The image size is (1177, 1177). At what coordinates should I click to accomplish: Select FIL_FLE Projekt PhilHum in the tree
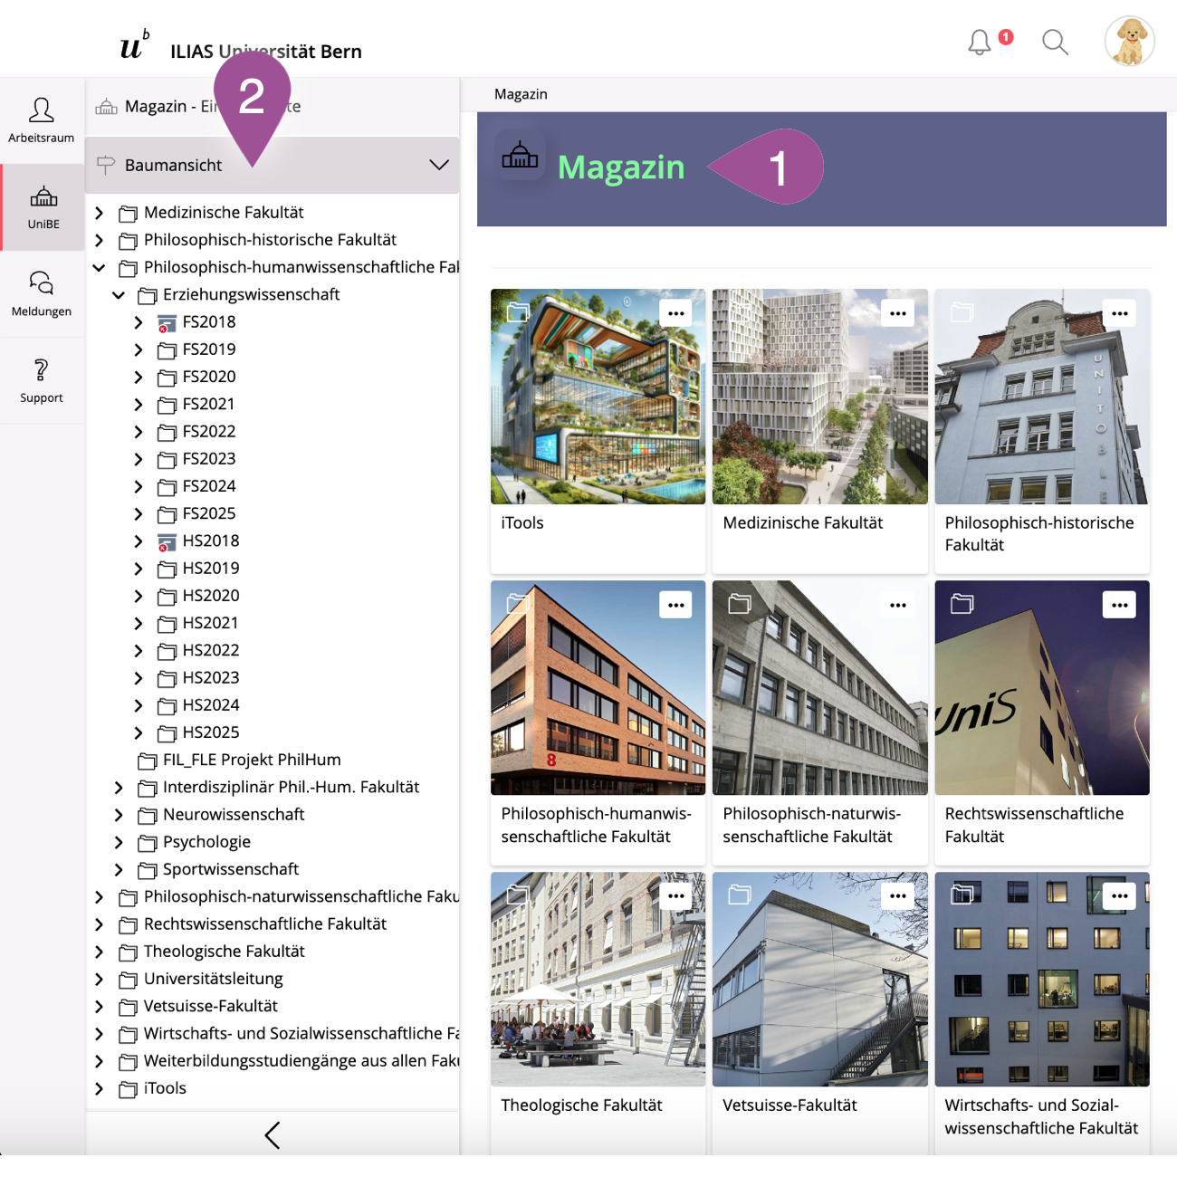coord(252,760)
